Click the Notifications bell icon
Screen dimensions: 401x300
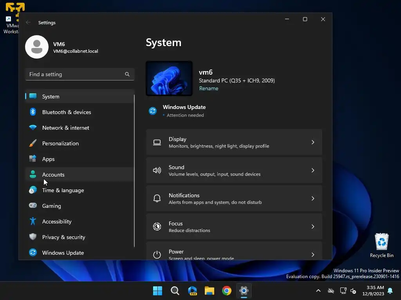click(x=157, y=198)
